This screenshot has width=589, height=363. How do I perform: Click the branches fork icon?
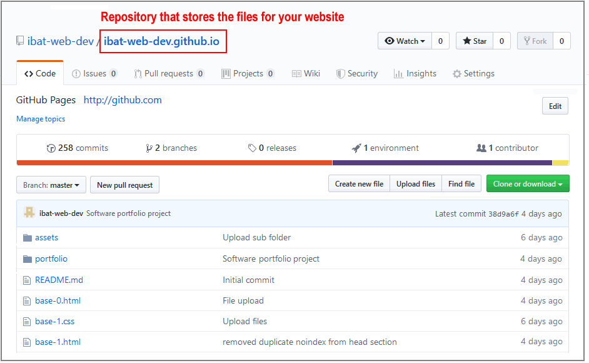149,148
